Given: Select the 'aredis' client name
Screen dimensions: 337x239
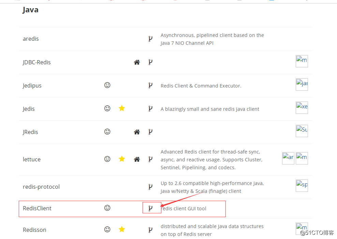Looking at the screenshot, I should pyautogui.click(x=31, y=39).
